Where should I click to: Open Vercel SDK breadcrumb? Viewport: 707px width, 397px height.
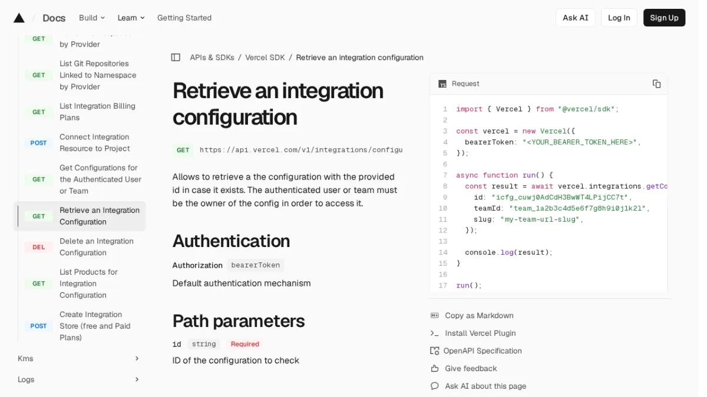coord(265,58)
